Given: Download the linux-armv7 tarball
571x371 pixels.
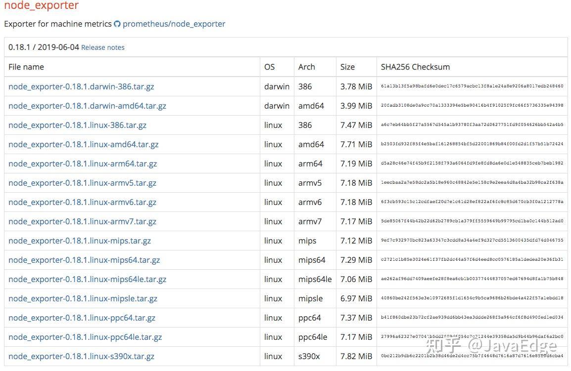Looking at the screenshot, I should click(x=82, y=221).
